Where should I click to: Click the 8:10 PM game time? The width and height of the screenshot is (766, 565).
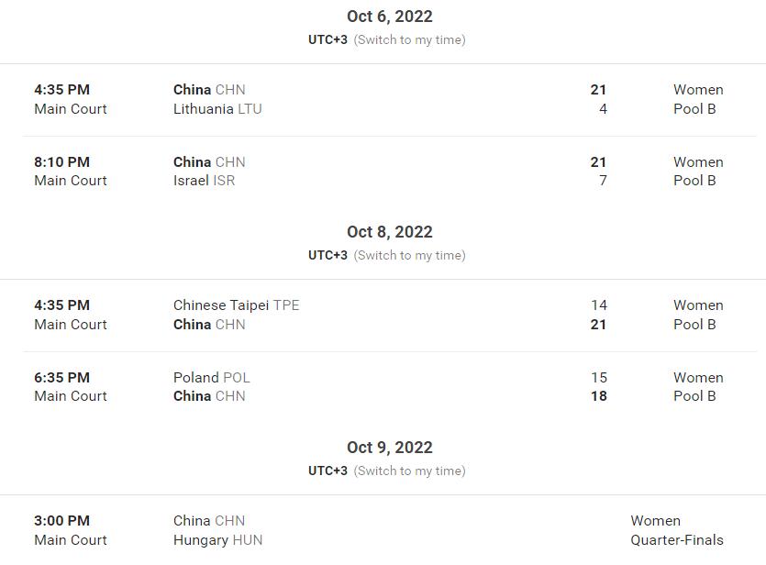click(x=61, y=162)
